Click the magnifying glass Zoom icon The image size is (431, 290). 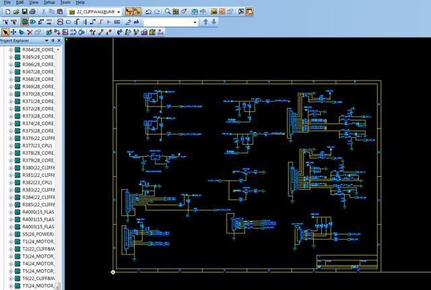pos(168,11)
